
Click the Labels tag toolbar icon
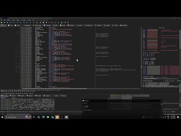click(x=46, y=22)
